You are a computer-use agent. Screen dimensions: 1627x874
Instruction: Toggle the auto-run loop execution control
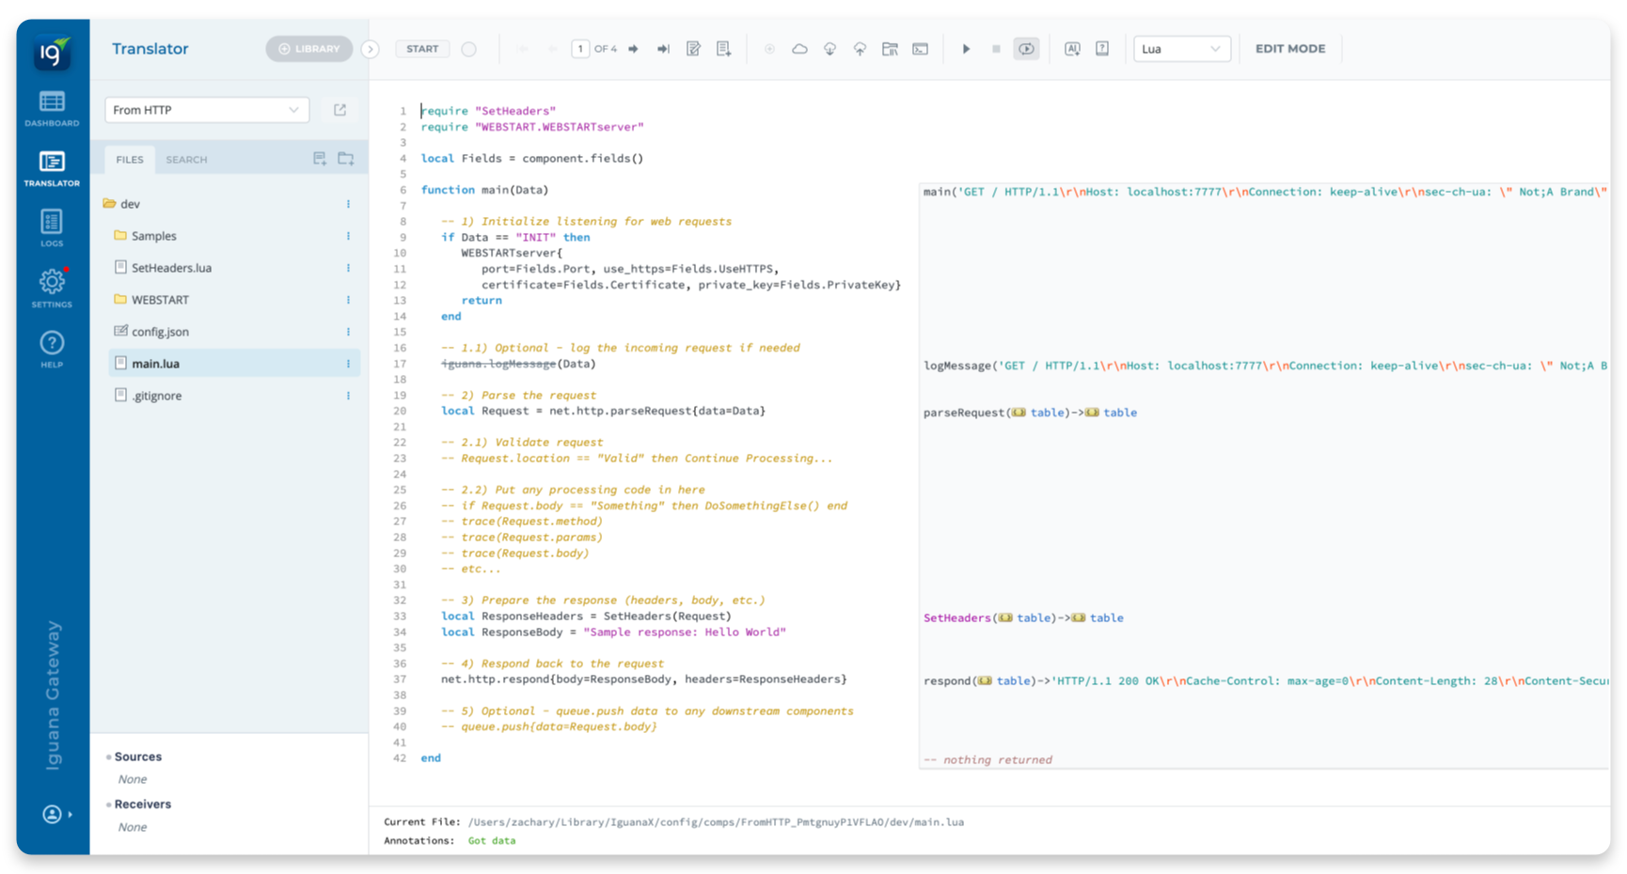[1026, 48]
